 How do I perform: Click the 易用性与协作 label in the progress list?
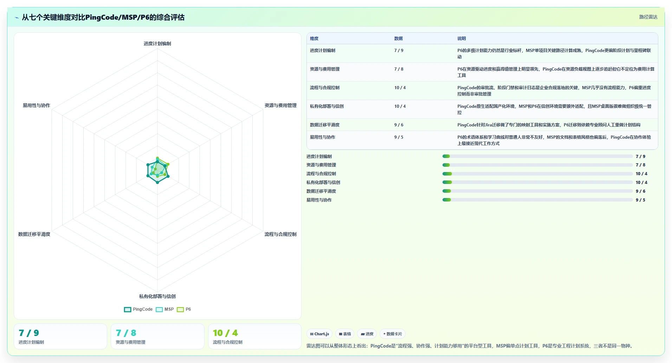tap(319, 200)
